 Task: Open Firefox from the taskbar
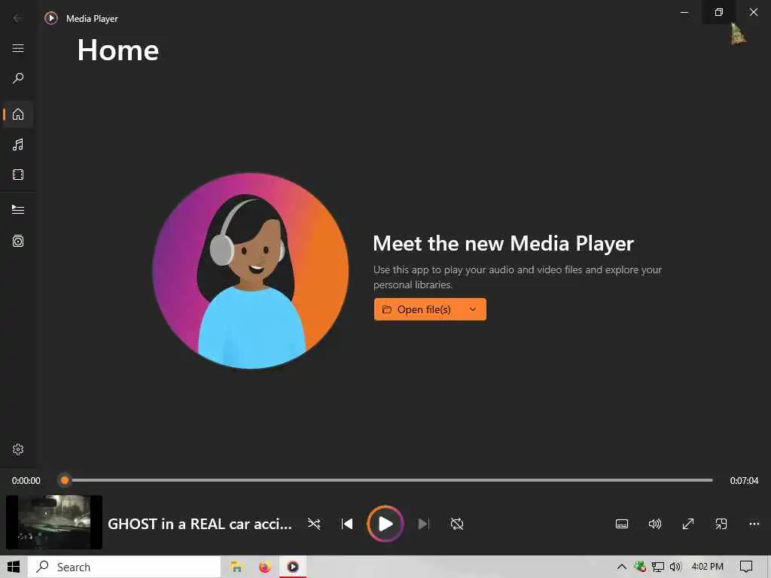(265, 567)
